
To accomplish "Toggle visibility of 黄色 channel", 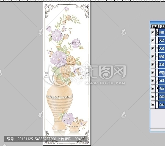I will (x=153, y=48).
